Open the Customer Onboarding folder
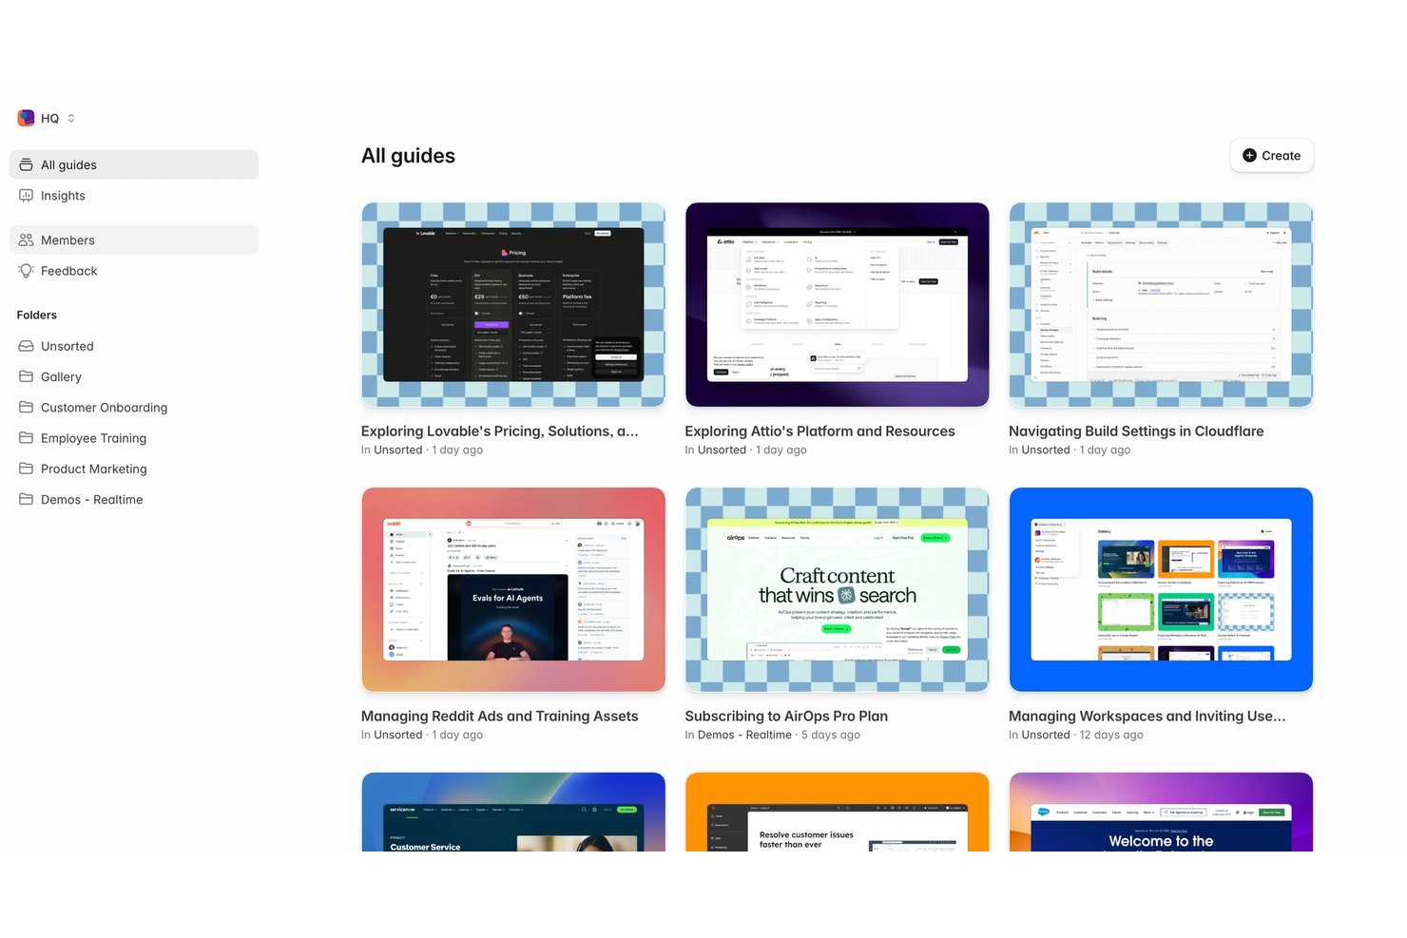Viewport: 1407px width, 938px height. (x=134, y=407)
